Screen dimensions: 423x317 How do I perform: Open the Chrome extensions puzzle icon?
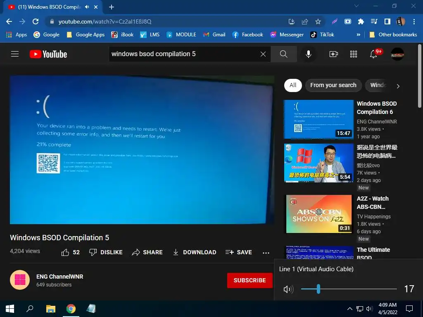click(361, 21)
